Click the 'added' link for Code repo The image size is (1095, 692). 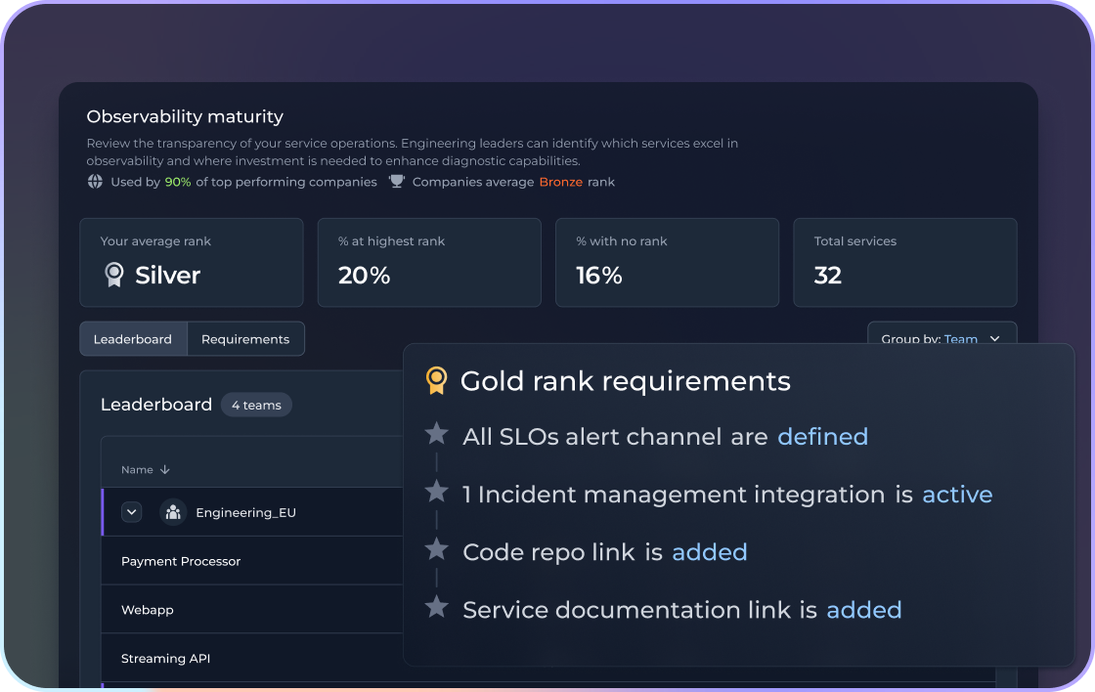[x=709, y=552]
